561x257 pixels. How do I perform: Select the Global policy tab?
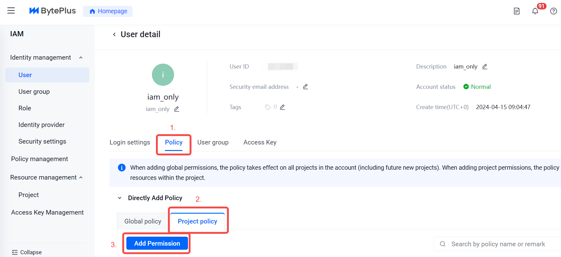(x=143, y=221)
